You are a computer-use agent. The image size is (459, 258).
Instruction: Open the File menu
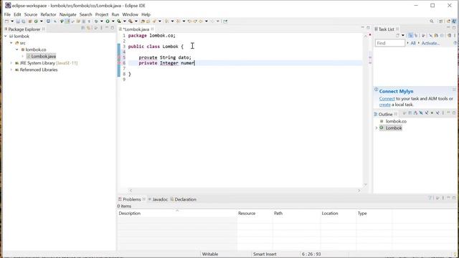coord(7,14)
